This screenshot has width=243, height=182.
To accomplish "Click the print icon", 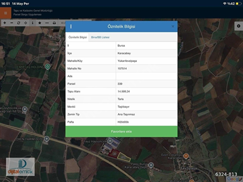I will click(54, 23).
